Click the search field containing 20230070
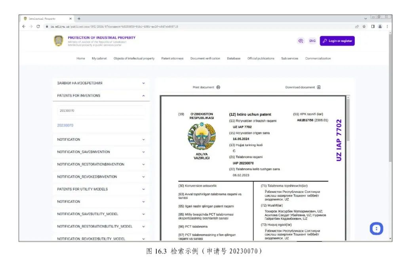 click(x=100, y=111)
